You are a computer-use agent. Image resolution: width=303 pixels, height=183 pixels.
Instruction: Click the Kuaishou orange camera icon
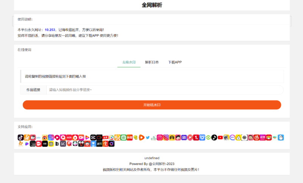(x=27, y=138)
